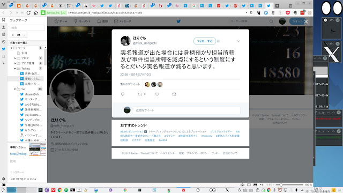Open the Twitter web panel in the sidebar
Viewport: 343px width, 193px height.
(x=4, y=49)
